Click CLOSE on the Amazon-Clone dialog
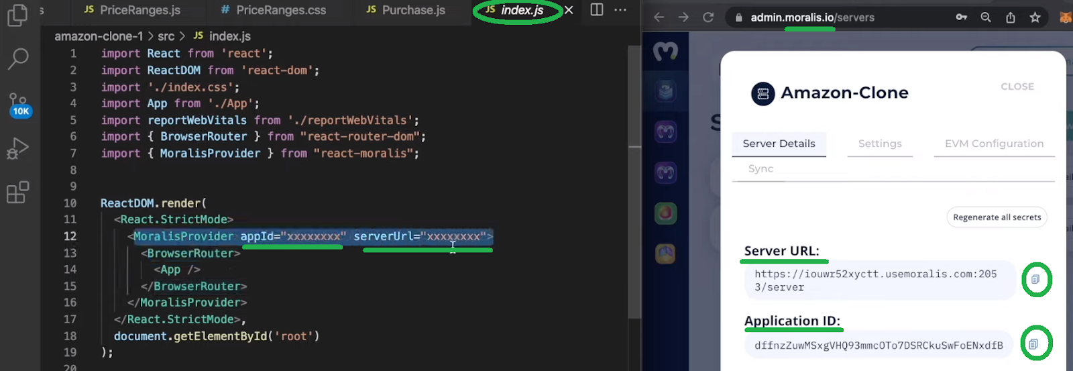The height and width of the screenshot is (371, 1073). point(1017,87)
